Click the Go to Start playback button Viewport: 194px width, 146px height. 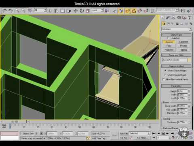(x=154, y=133)
